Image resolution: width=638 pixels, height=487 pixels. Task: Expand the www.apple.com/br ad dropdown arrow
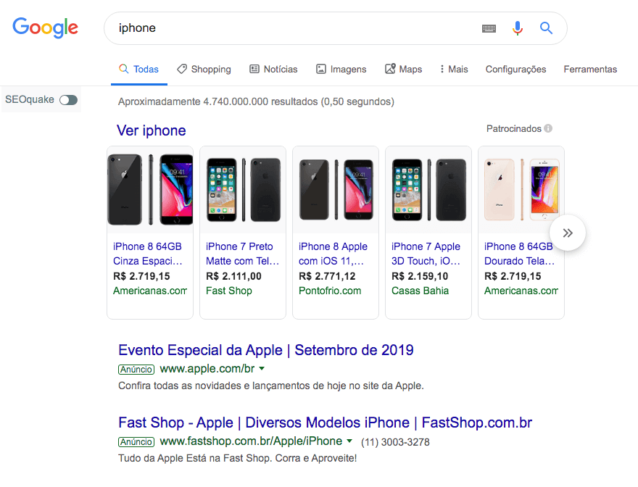click(262, 369)
